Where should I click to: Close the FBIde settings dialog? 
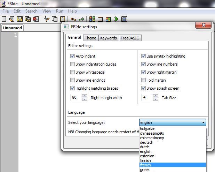(204, 25)
